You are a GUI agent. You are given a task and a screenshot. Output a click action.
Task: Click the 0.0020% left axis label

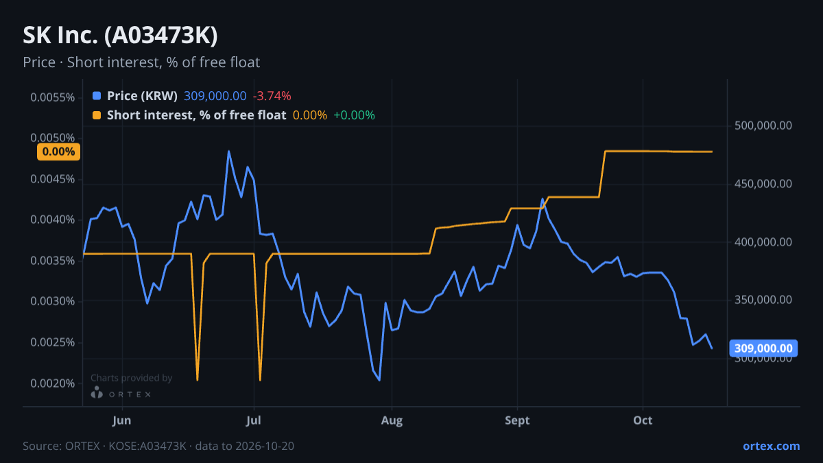click(52, 383)
